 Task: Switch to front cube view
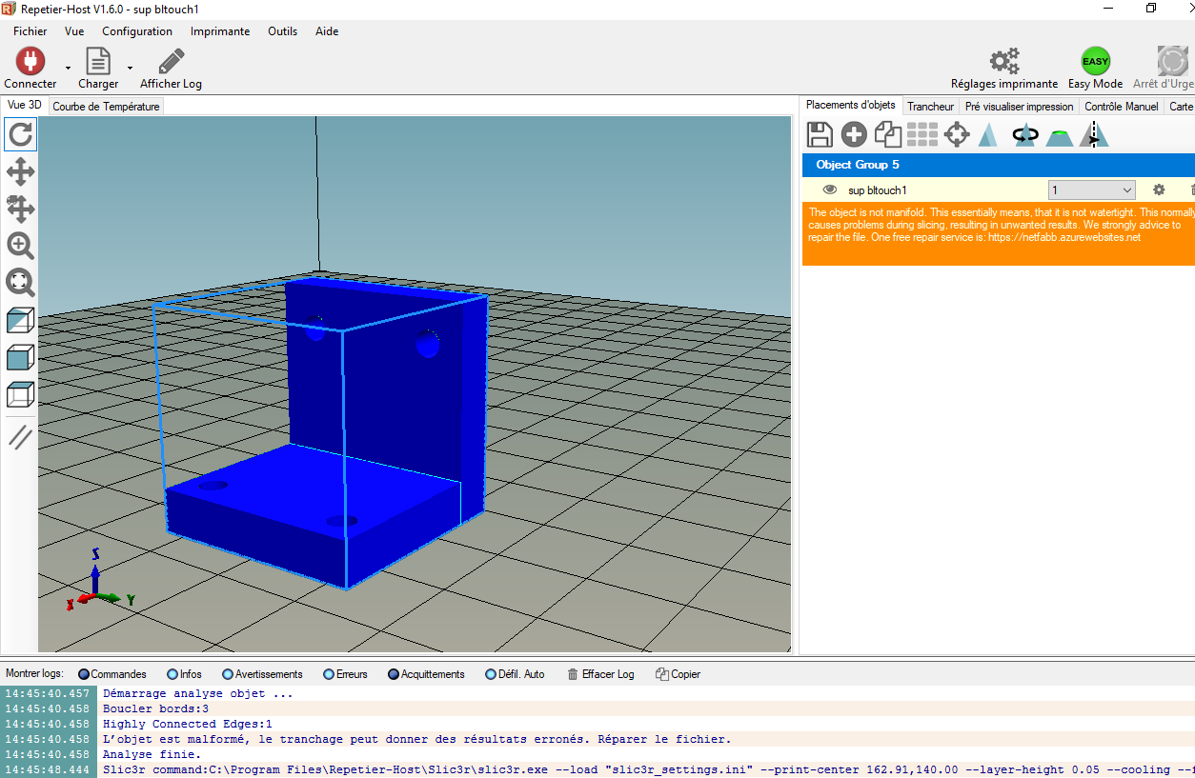(21, 357)
